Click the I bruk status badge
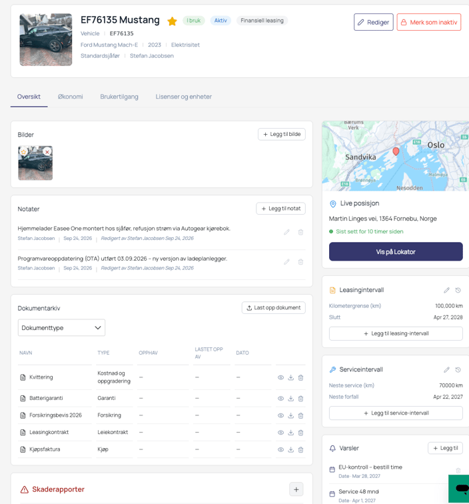Screen dimensions: 469x504 [x=194, y=21]
